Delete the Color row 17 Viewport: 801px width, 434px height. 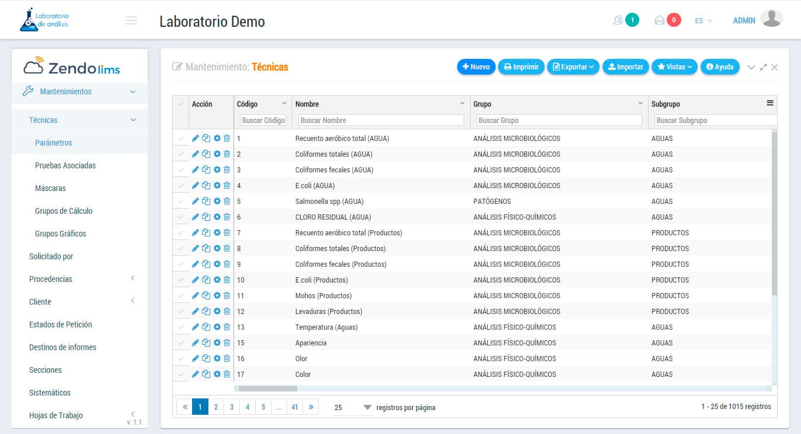227,375
